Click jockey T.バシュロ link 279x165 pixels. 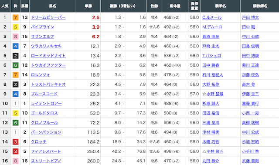(212, 56)
